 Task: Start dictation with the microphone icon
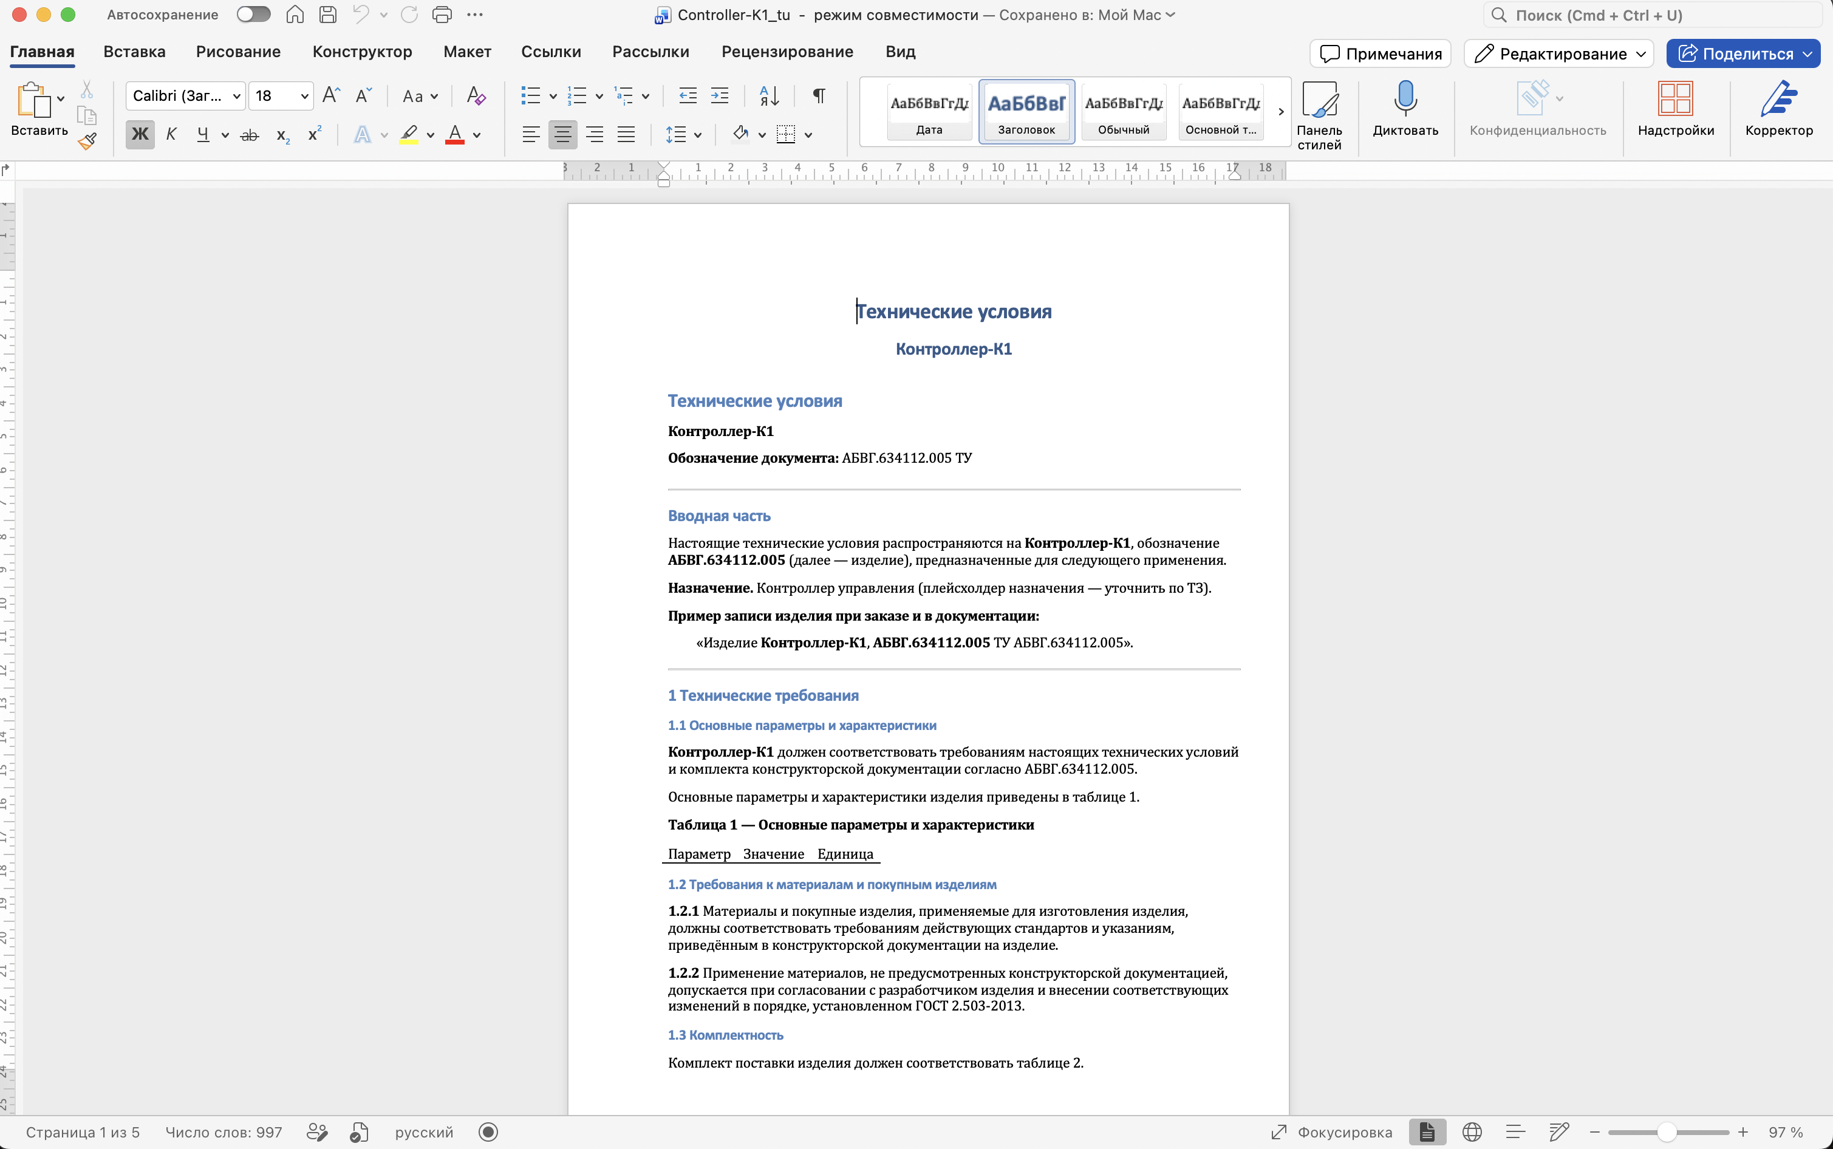pos(1405,109)
